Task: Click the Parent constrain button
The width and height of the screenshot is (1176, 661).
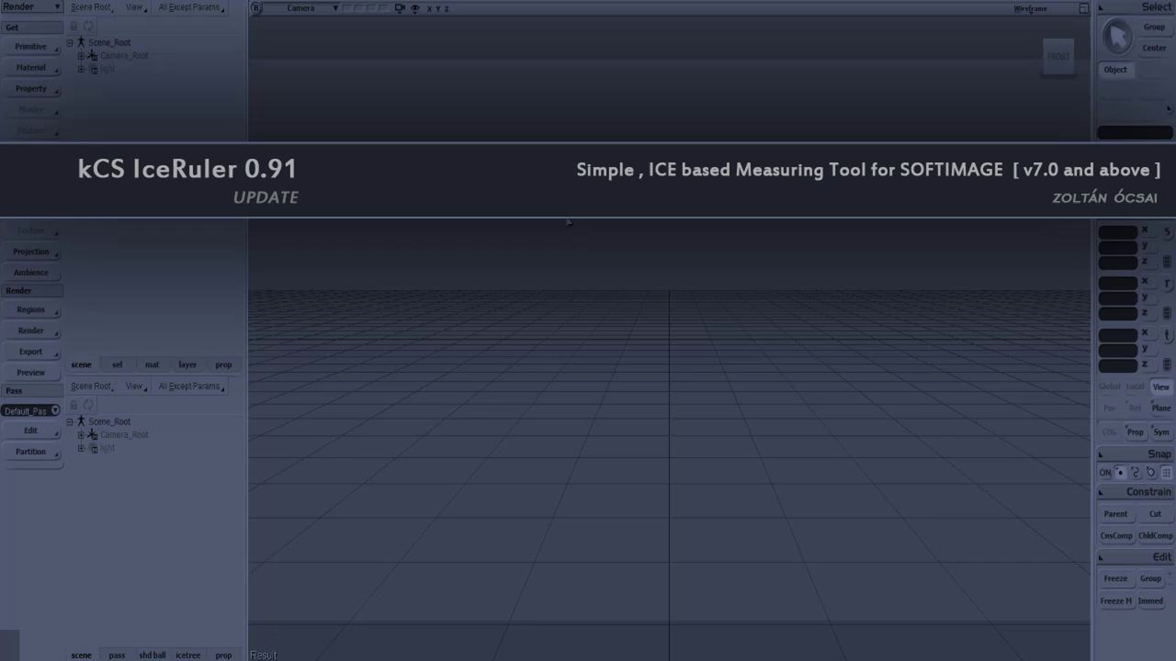Action: [1115, 514]
